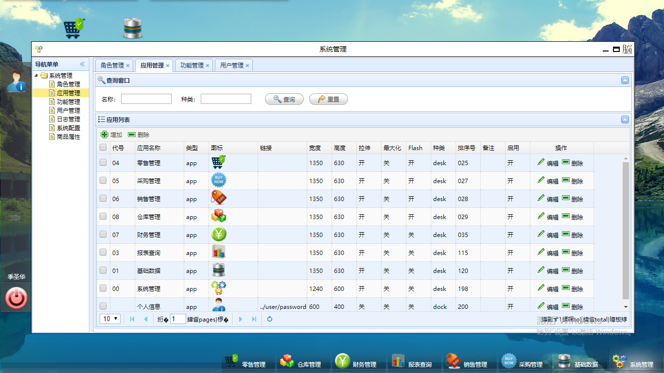Image resolution: width=664 pixels, height=373 pixels.
Task: Go to the next page of the list
Action: [241, 319]
